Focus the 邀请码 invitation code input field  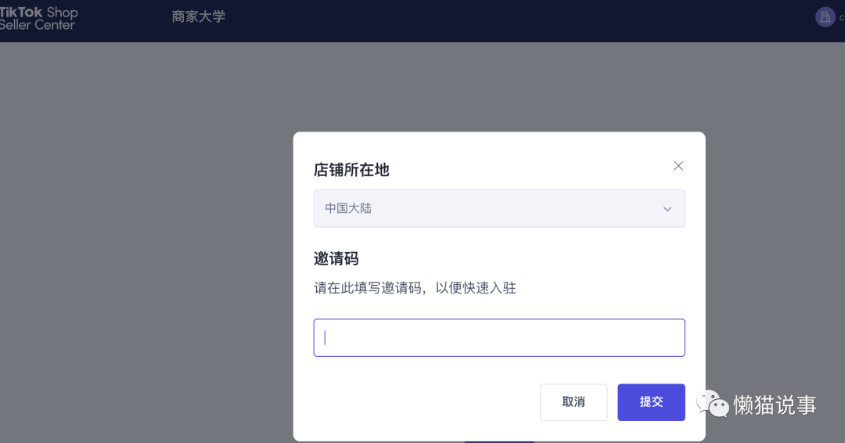(x=499, y=338)
